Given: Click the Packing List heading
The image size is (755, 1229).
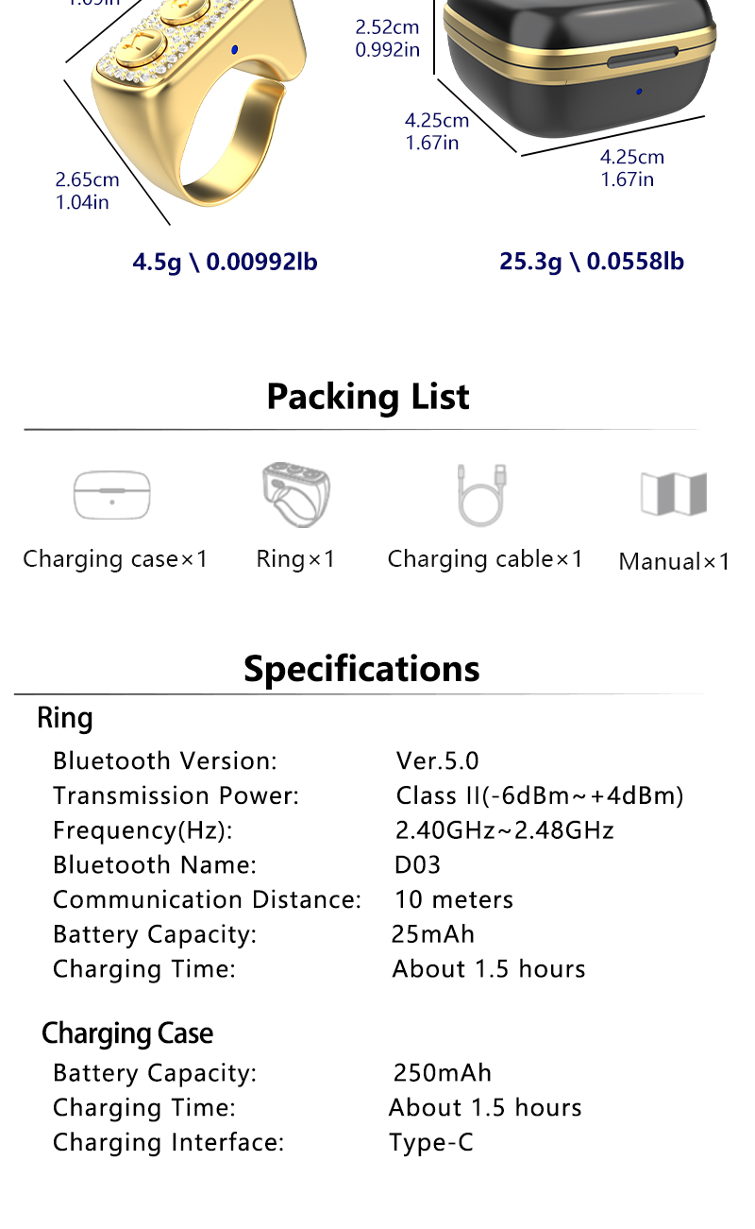Looking at the screenshot, I should 368,397.
